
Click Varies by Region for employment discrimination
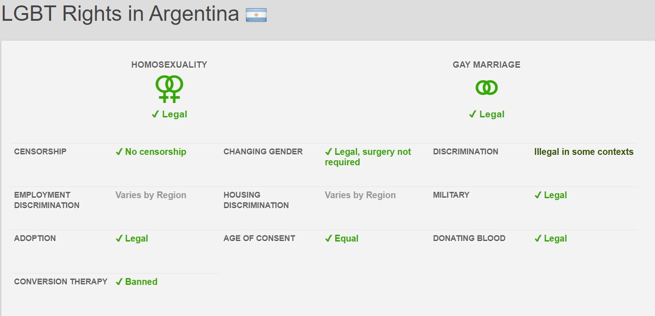151,195
